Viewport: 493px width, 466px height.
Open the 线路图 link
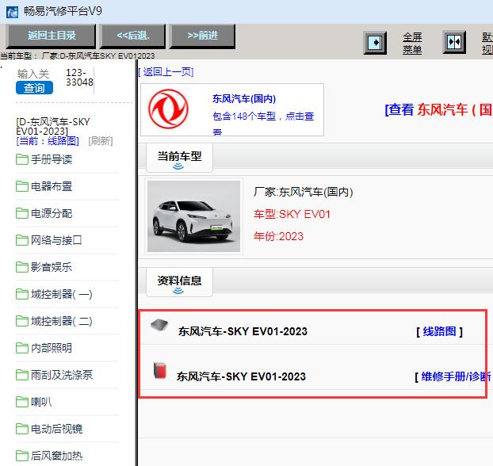(439, 331)
